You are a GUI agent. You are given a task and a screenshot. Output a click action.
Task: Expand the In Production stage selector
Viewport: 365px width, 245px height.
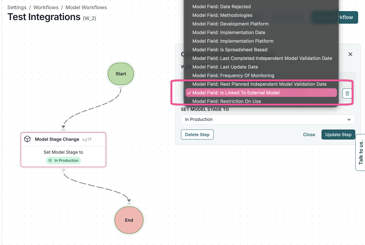[x=267, y=119]
